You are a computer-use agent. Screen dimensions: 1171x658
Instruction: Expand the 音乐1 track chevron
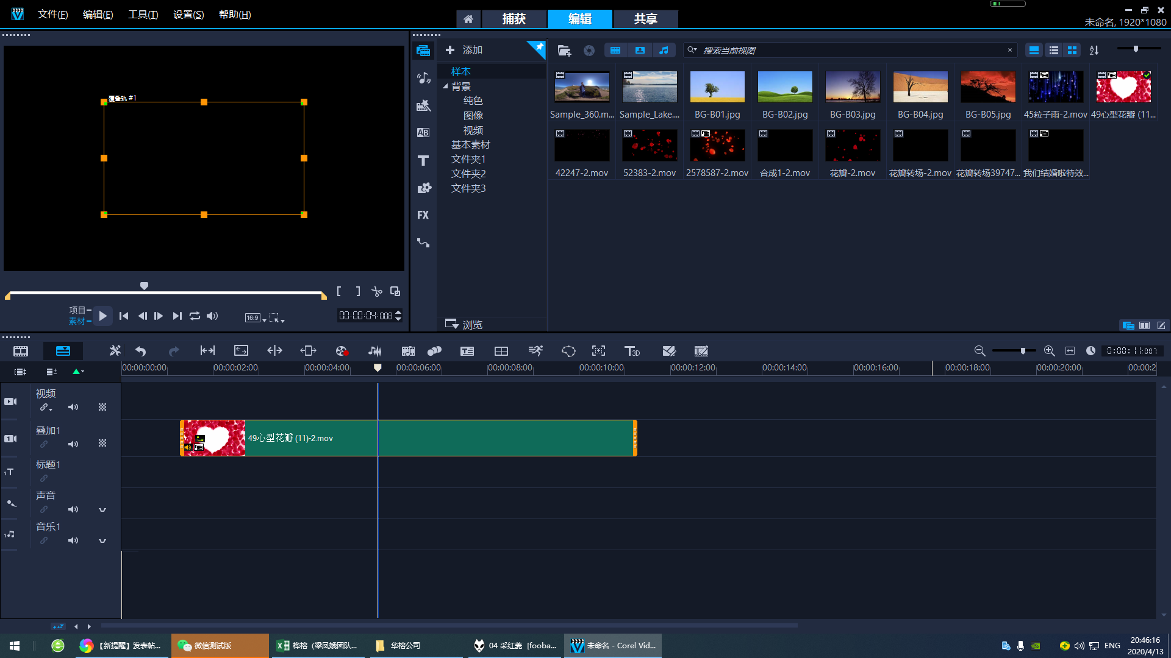(102, 541)
